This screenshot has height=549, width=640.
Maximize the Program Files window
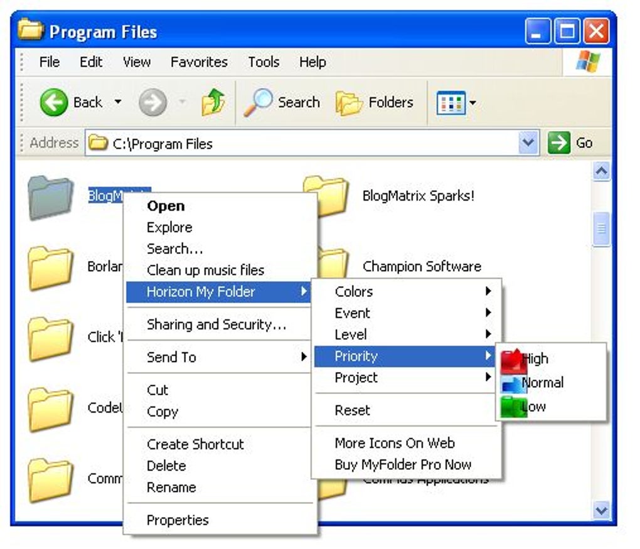click(567, 31)
